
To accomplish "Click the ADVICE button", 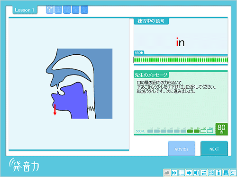I will click(182, 149).
